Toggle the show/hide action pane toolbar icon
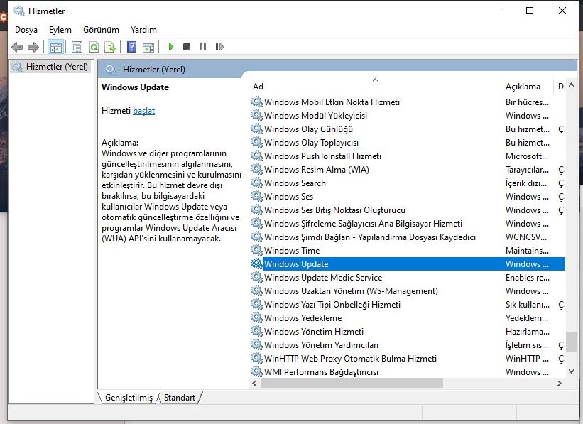Image resolution: width=583 pixels, height=424 pixels. (x=148, y=48)
